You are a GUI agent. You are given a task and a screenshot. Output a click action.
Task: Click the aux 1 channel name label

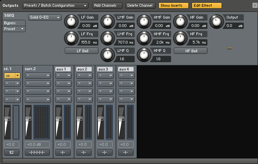click(63, 69)
